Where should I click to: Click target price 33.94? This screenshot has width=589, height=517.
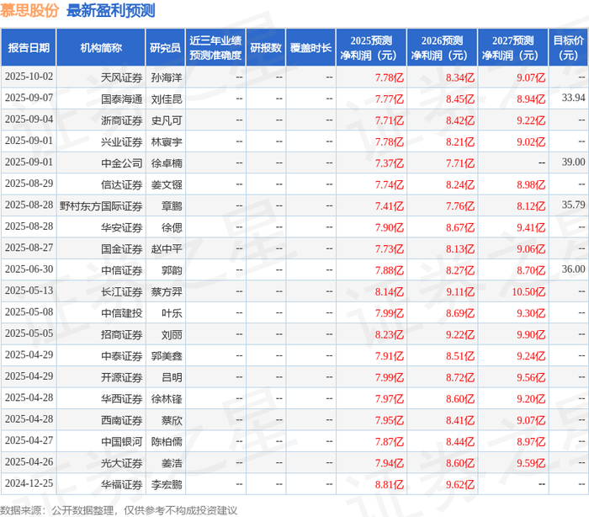(573, 99)
